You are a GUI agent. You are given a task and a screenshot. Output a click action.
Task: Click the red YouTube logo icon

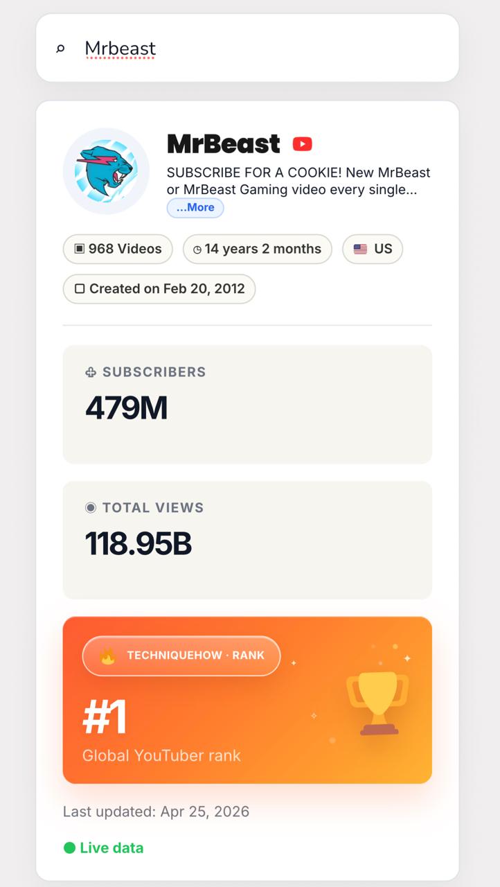point(302,143)
